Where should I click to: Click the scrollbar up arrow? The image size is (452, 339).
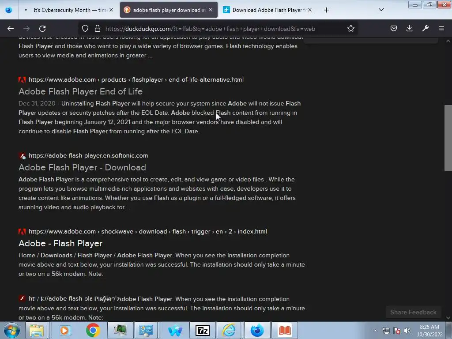tap(448, 41)
